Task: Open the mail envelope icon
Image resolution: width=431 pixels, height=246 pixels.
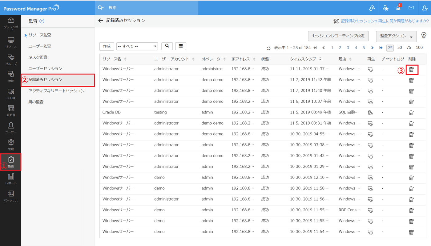Action: click(x=411, y=8)
